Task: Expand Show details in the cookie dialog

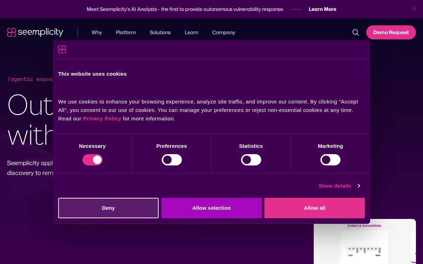Action: click(x=339, y=186)
